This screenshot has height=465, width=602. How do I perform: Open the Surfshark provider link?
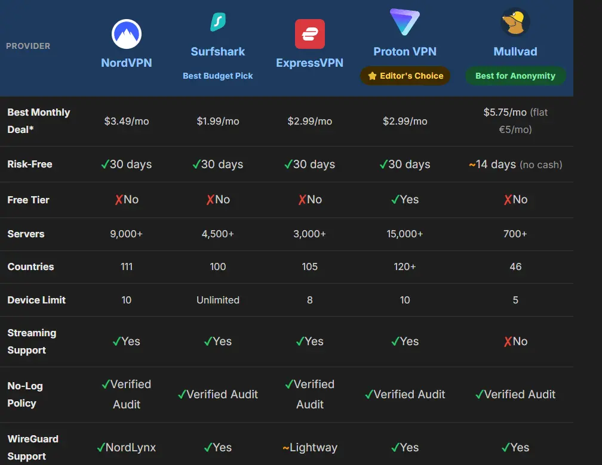pos(217,51)
